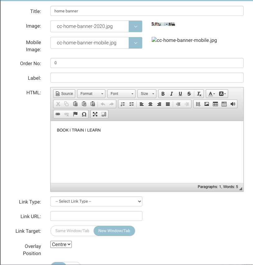Click the insert link icon

pos(58,114)
